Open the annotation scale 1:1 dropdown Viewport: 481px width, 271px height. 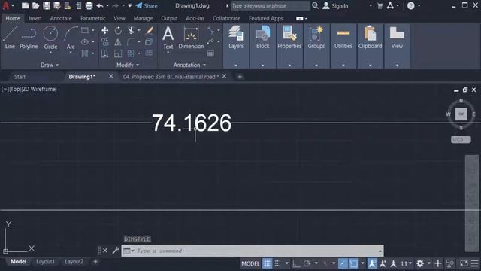pos(407,263)
